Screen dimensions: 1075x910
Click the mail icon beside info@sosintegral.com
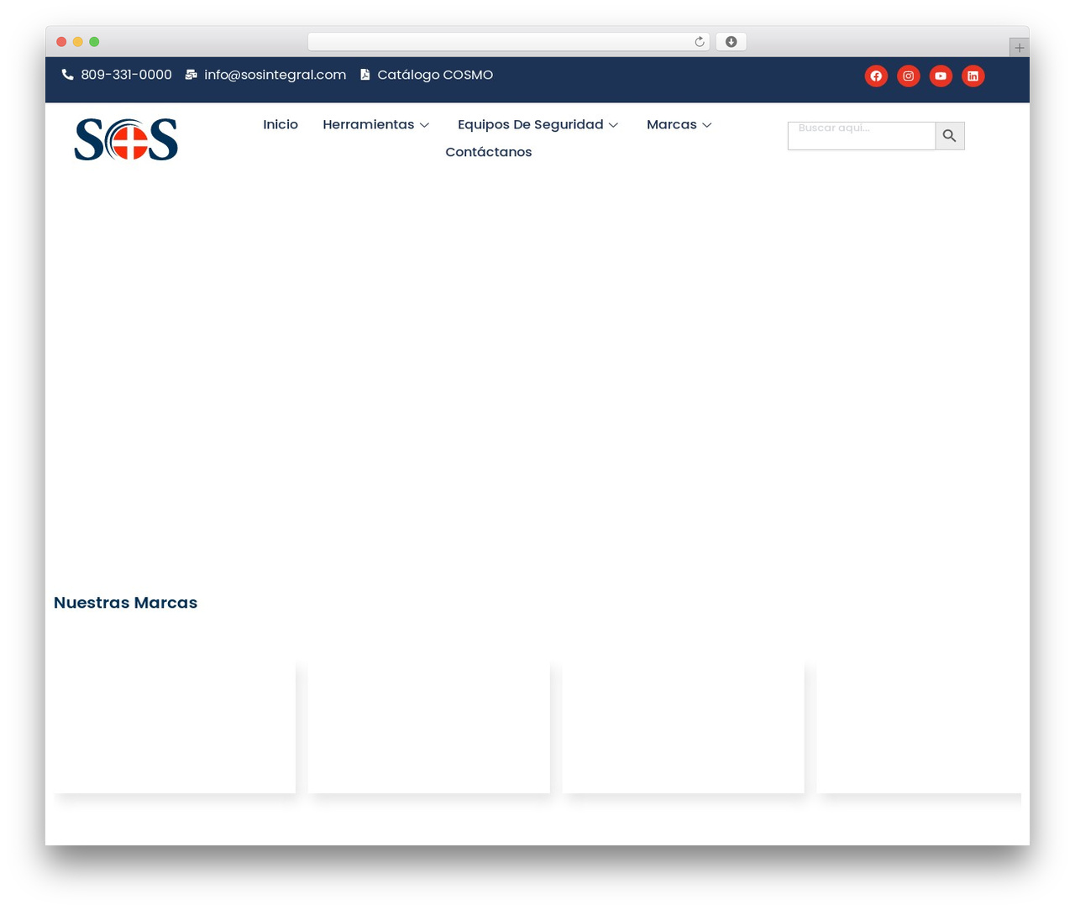(x=191, y=75)
